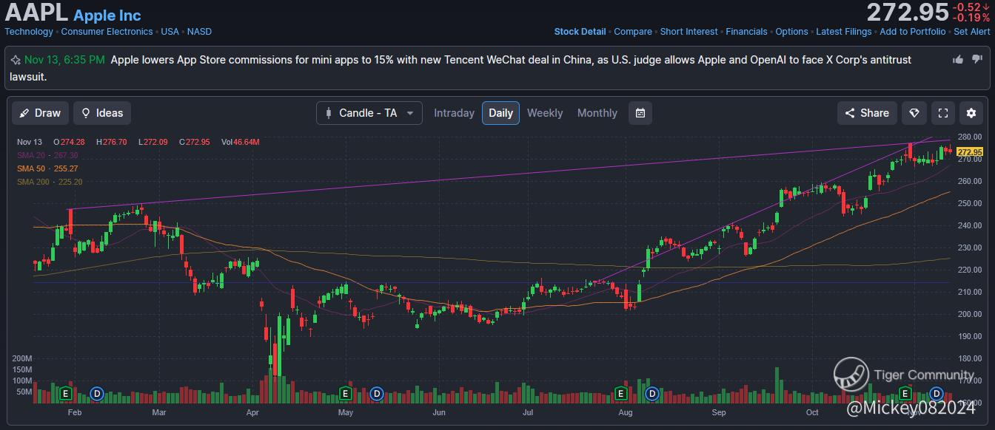Click the SMA 200 indicator label
The image size is (995, 430).
coord(50,182)
